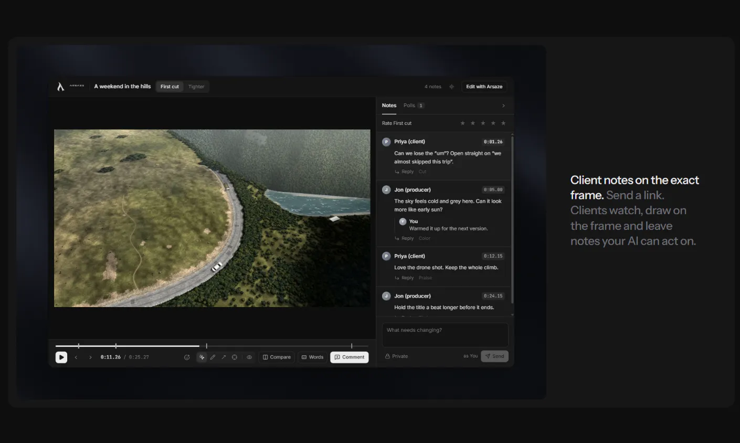The width and height of the screenshot is (740, 443).
Task: Toggle the Private note option
Action: [396, 356]
